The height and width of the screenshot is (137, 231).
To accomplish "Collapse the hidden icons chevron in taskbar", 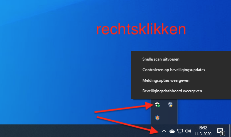I will point(164,131).
